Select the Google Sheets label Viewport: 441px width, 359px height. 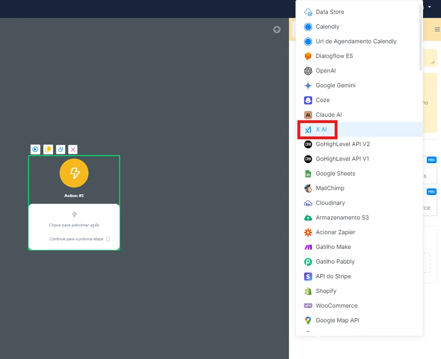click(x=335, y=173)
